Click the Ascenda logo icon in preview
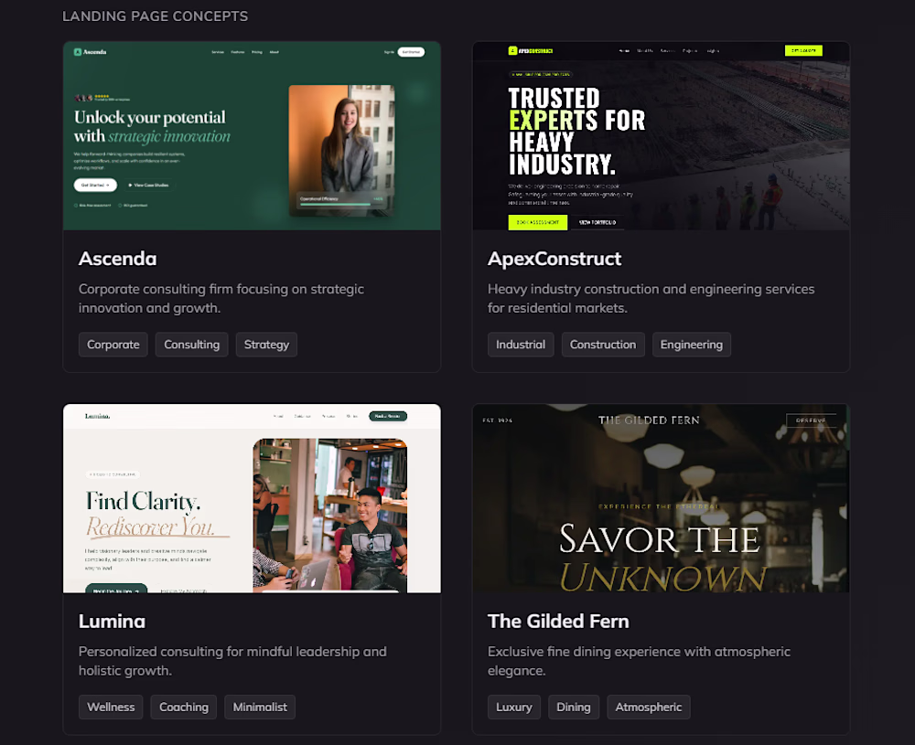The width and height of the screenshot is (915, 745). [78, 52]
